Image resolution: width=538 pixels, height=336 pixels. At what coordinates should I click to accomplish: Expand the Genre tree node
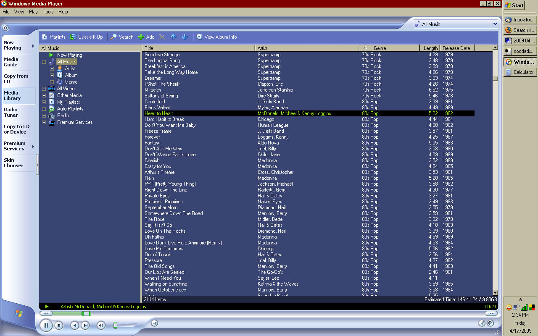(52, 82)
